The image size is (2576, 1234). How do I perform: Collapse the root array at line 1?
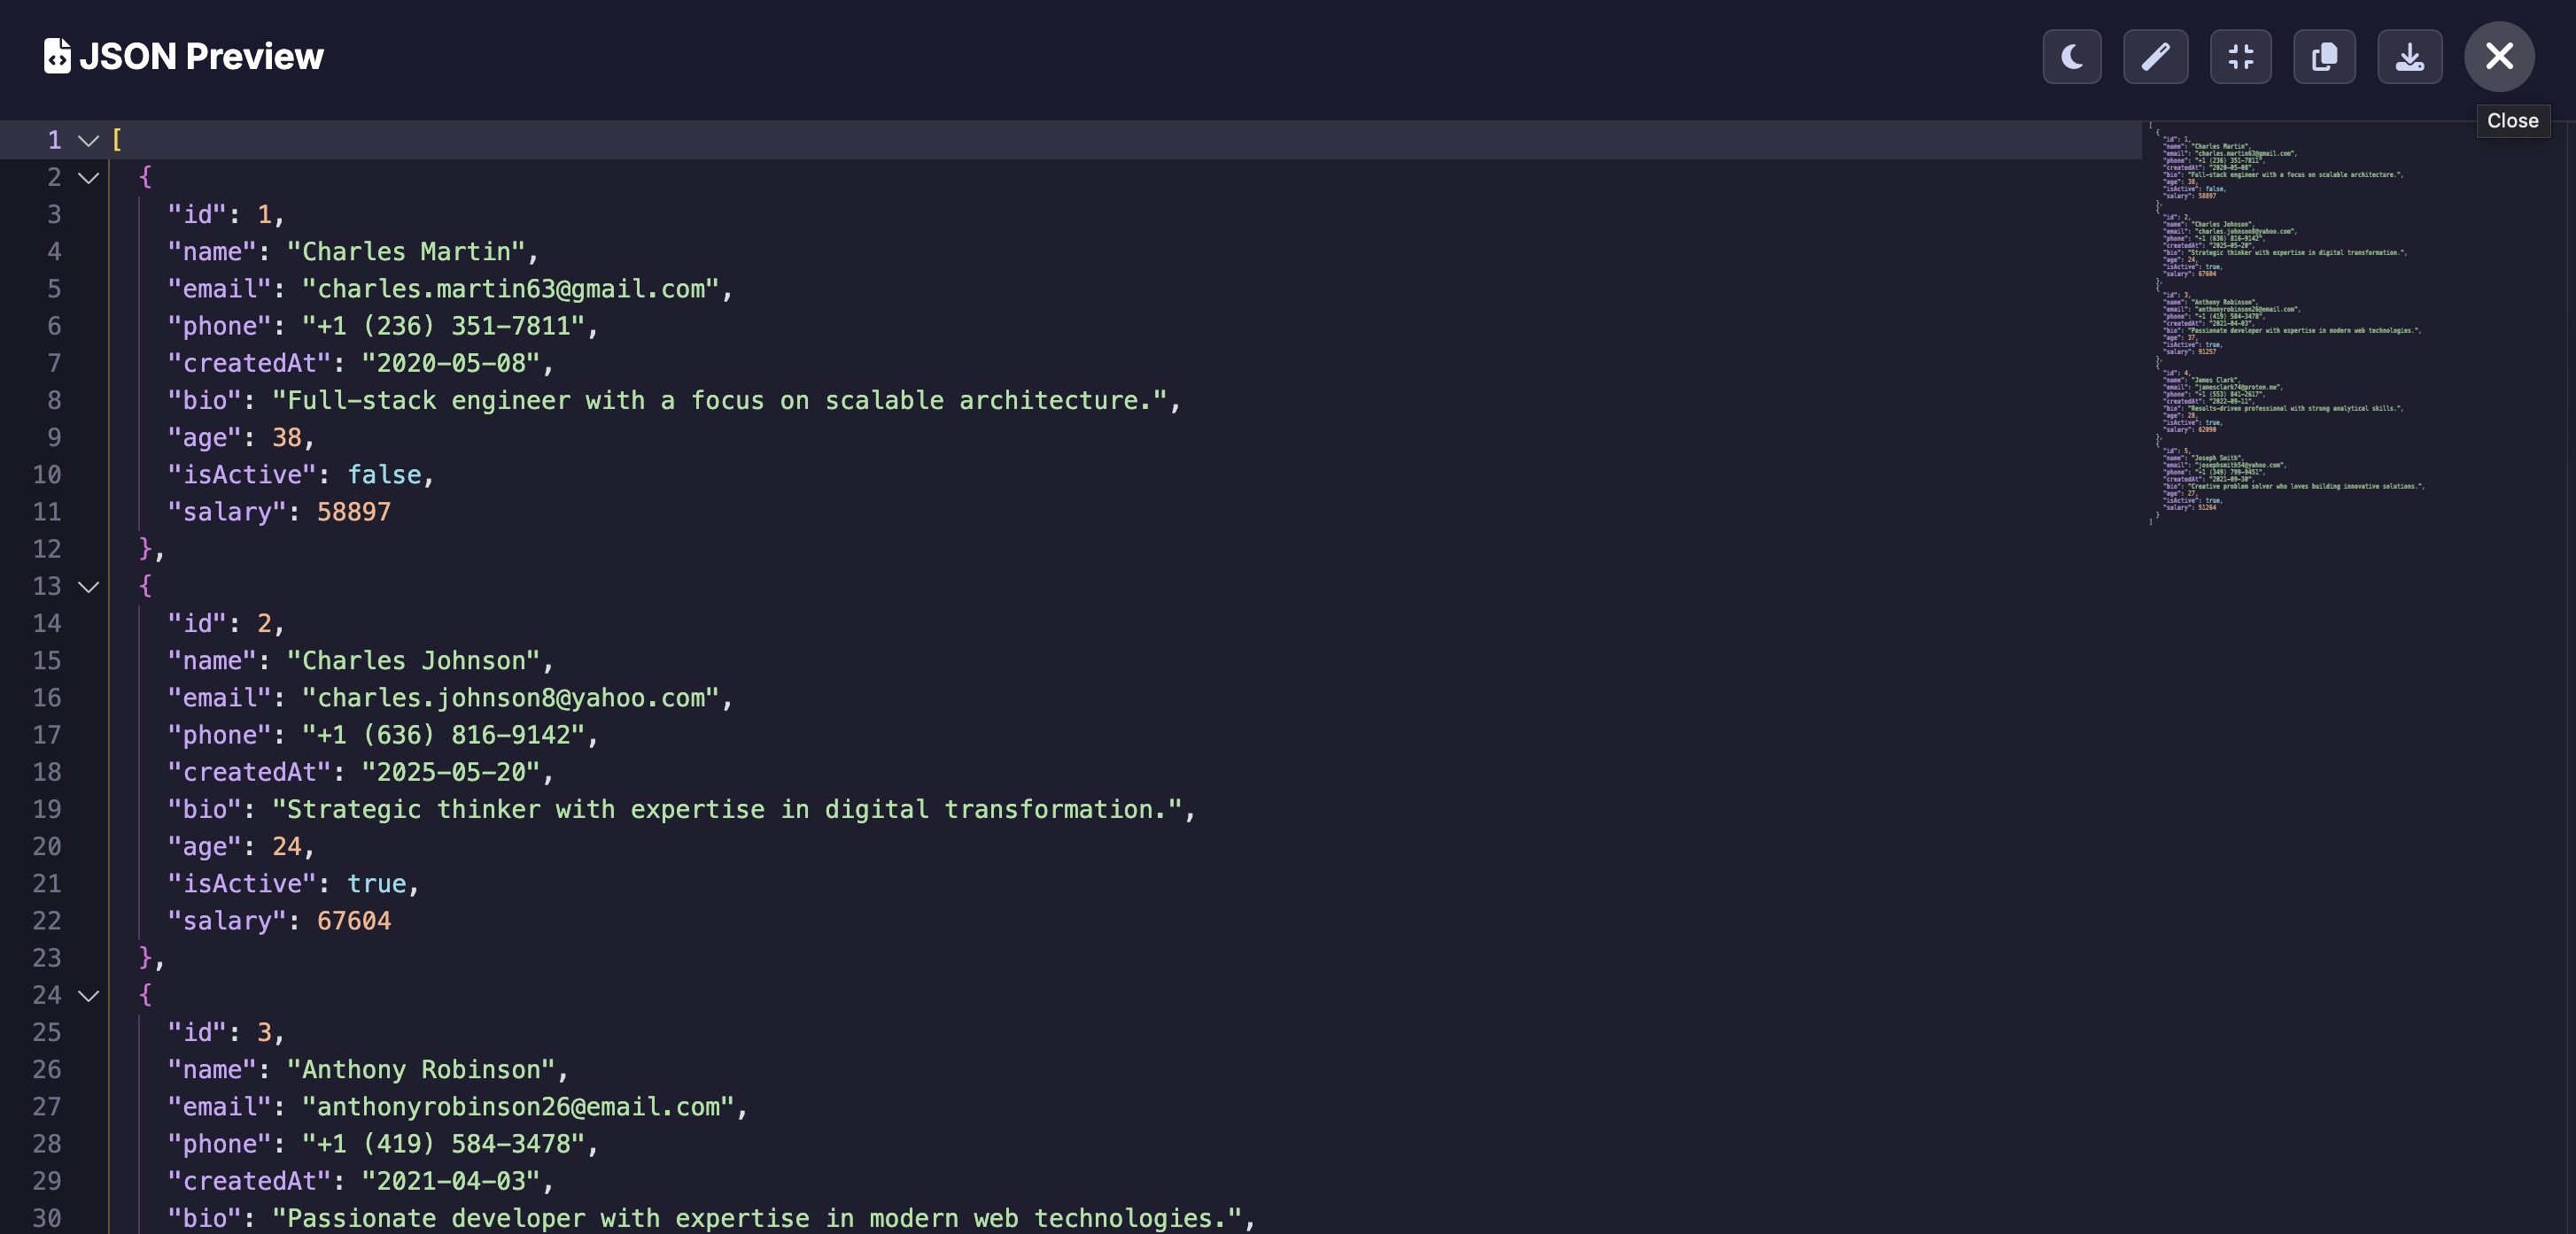click(88, 140)
